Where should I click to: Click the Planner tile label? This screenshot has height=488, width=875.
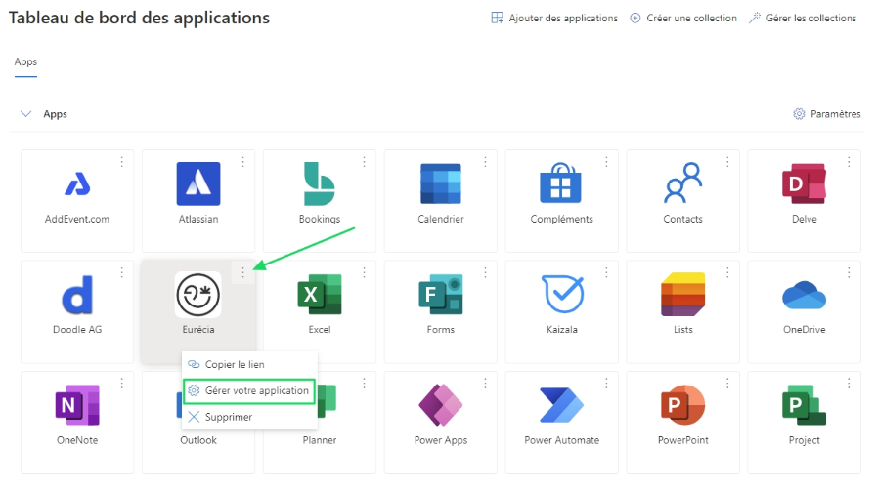(319, 440)
